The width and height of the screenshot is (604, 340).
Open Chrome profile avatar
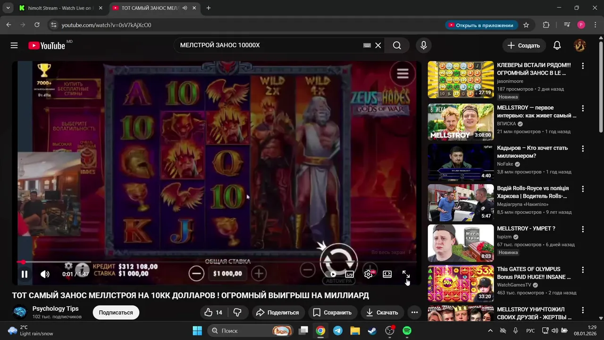click(581, 25)
